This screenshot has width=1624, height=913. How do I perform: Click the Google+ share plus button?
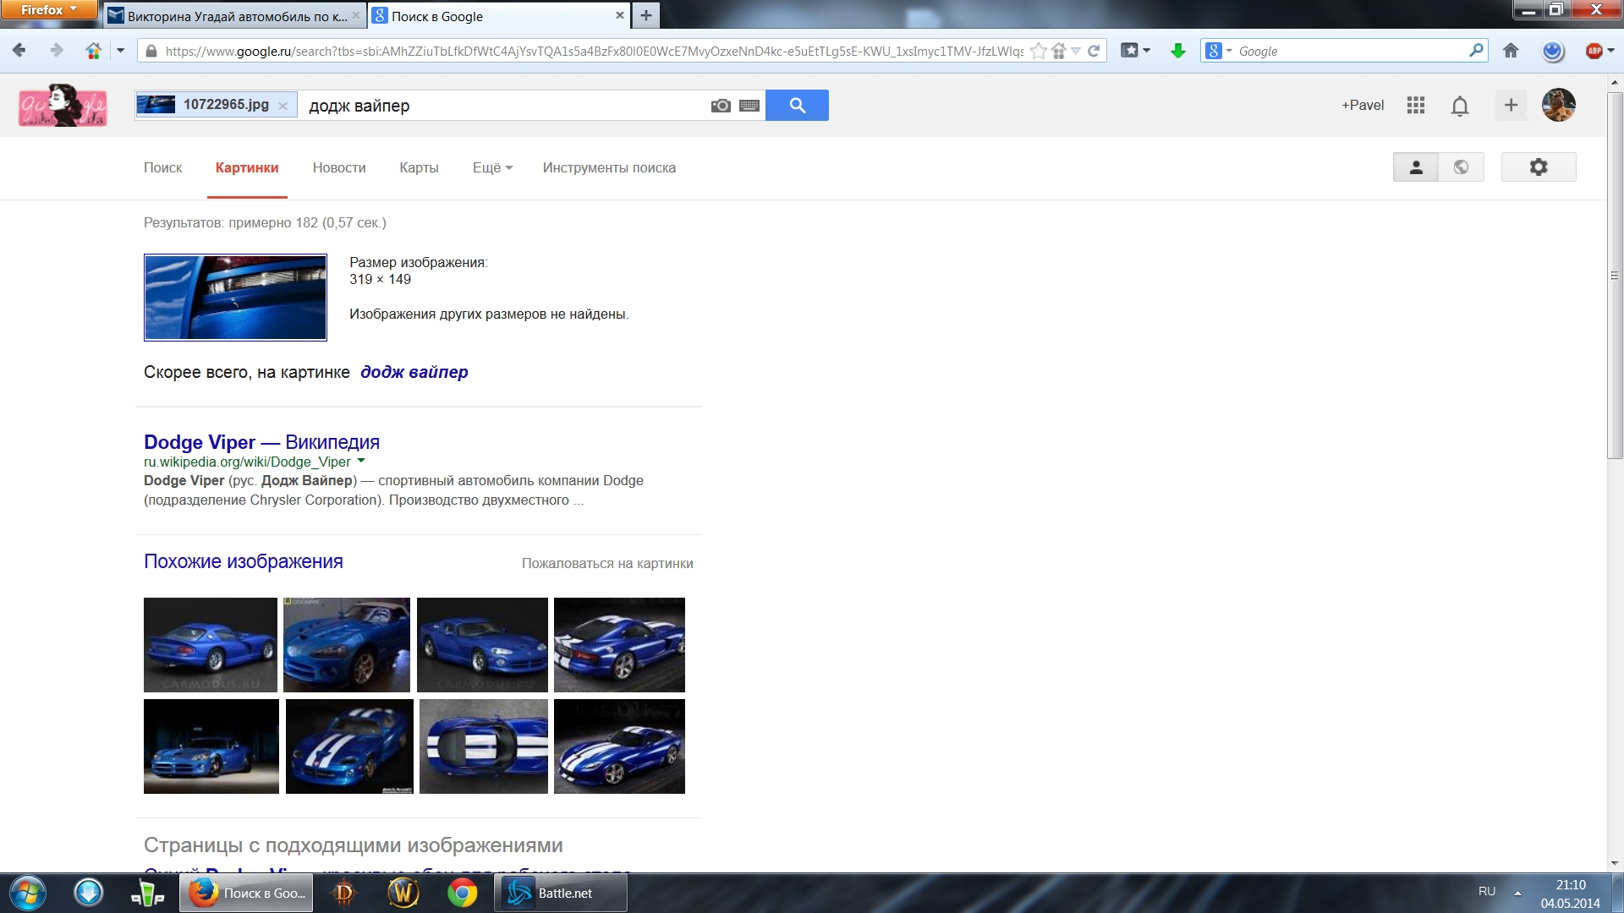pos(1511,105)
